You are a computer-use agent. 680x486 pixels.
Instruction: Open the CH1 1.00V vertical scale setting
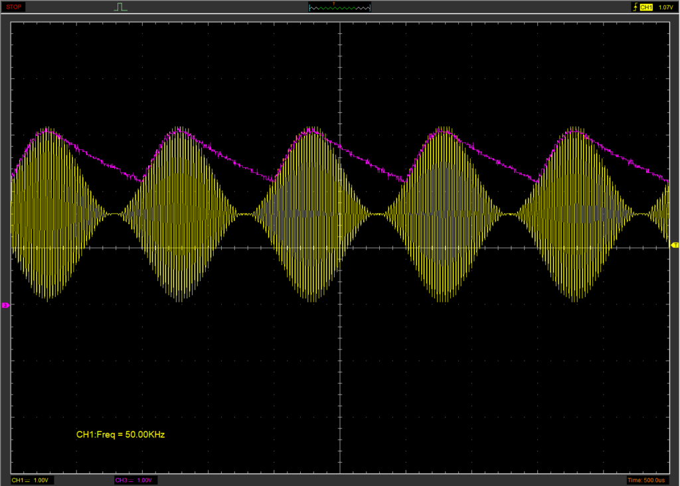coord(41,480)
